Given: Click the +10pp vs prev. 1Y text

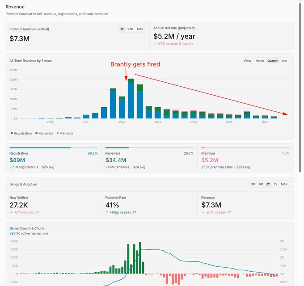Looking at the screenshot, I should pos(121,212).
